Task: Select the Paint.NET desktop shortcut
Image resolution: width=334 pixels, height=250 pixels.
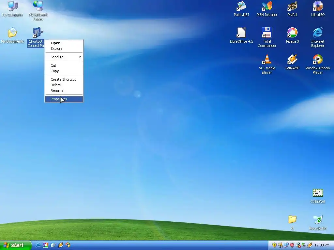Action: [x=241, y=8]
